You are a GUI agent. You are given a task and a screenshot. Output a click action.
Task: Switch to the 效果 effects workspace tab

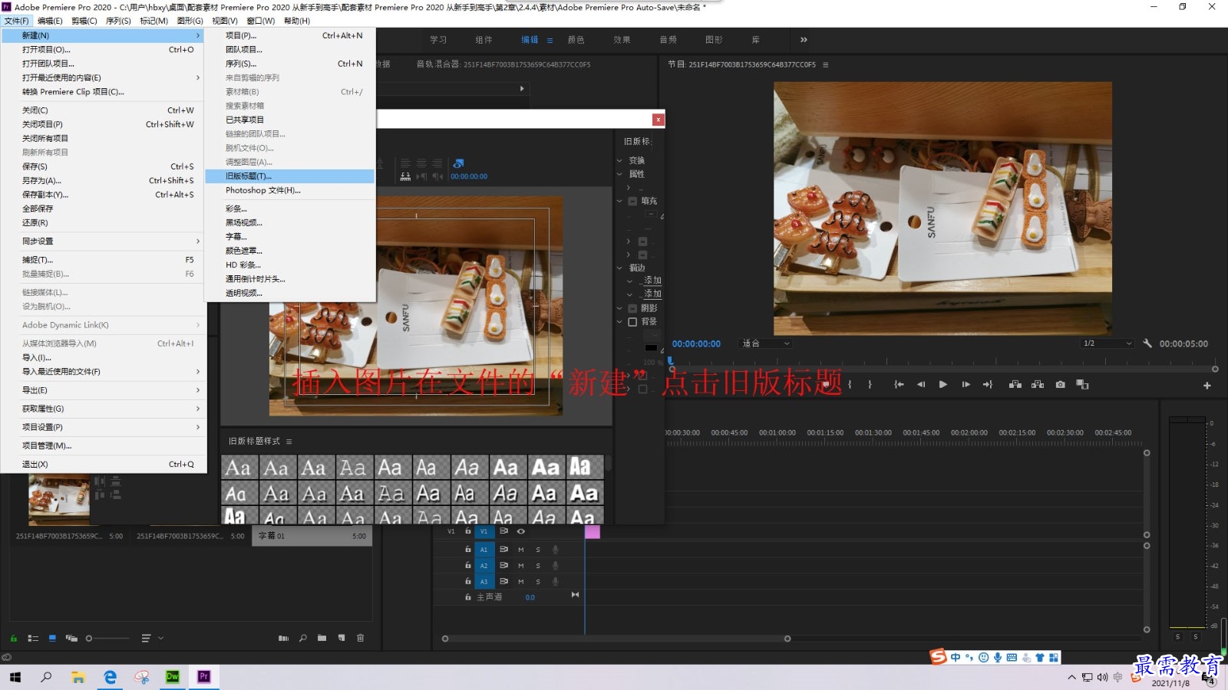point(622,40)
